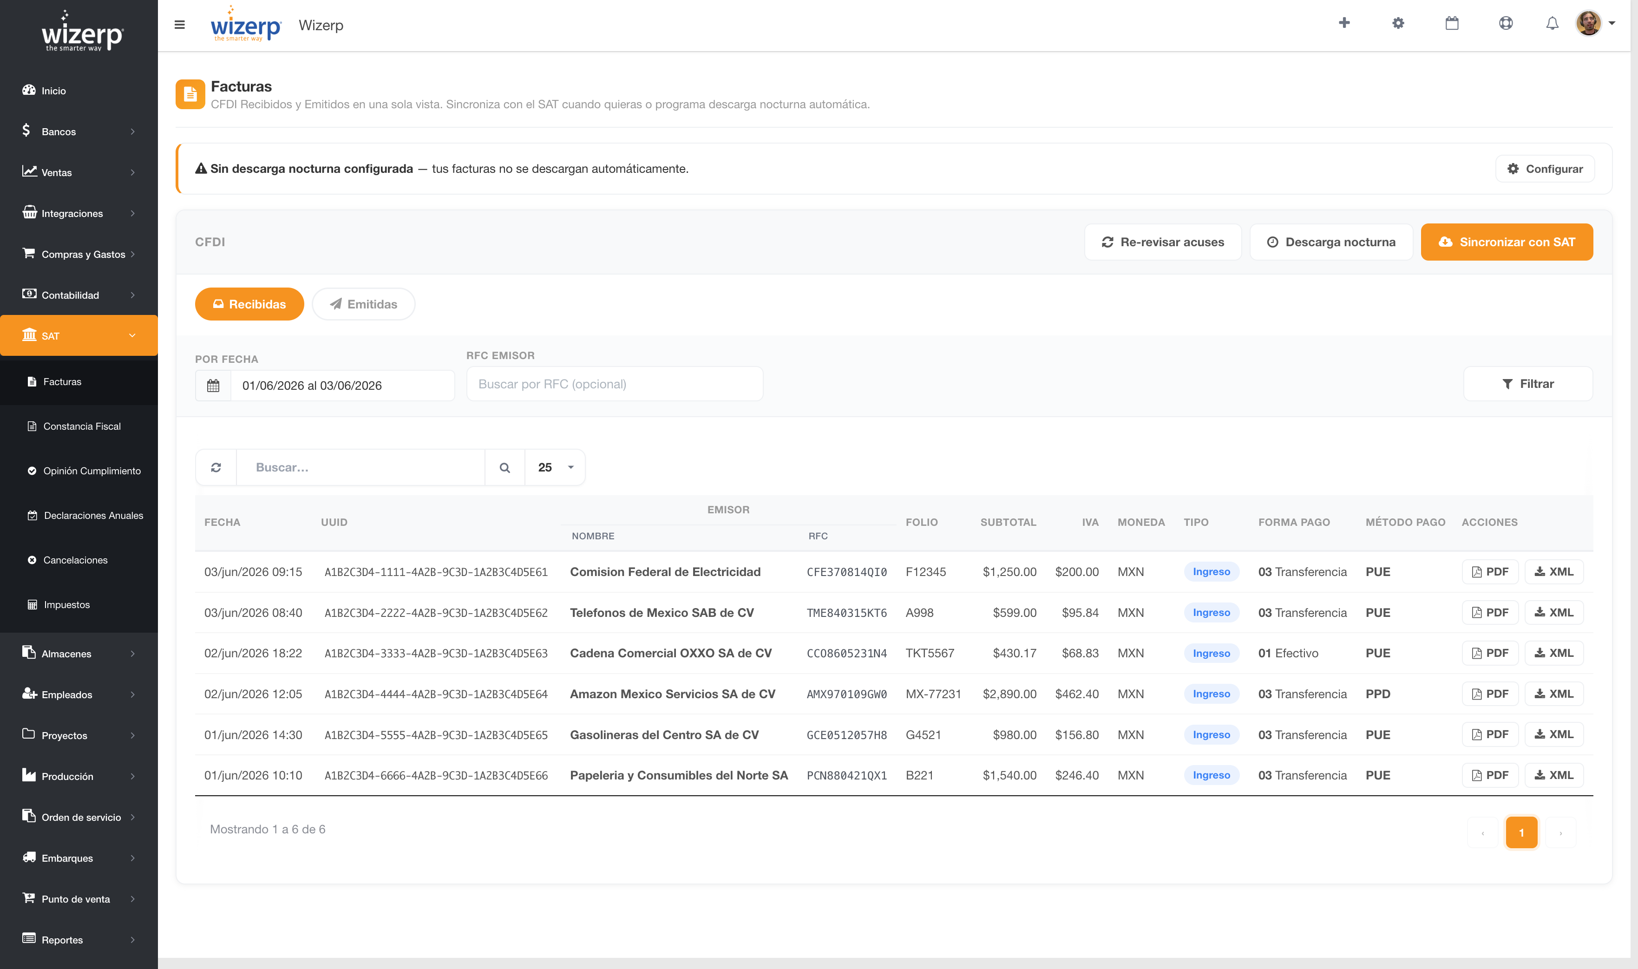Expand Contabilidad sidebar section
The image size is (1638, 969).
pos(79,295)
